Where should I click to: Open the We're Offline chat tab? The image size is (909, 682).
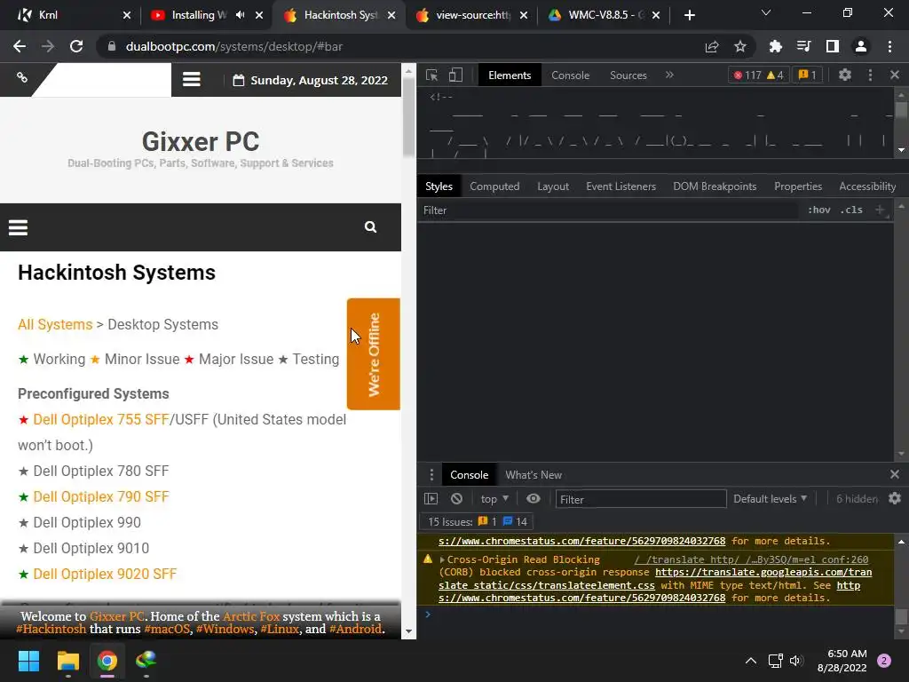(374, 354)
